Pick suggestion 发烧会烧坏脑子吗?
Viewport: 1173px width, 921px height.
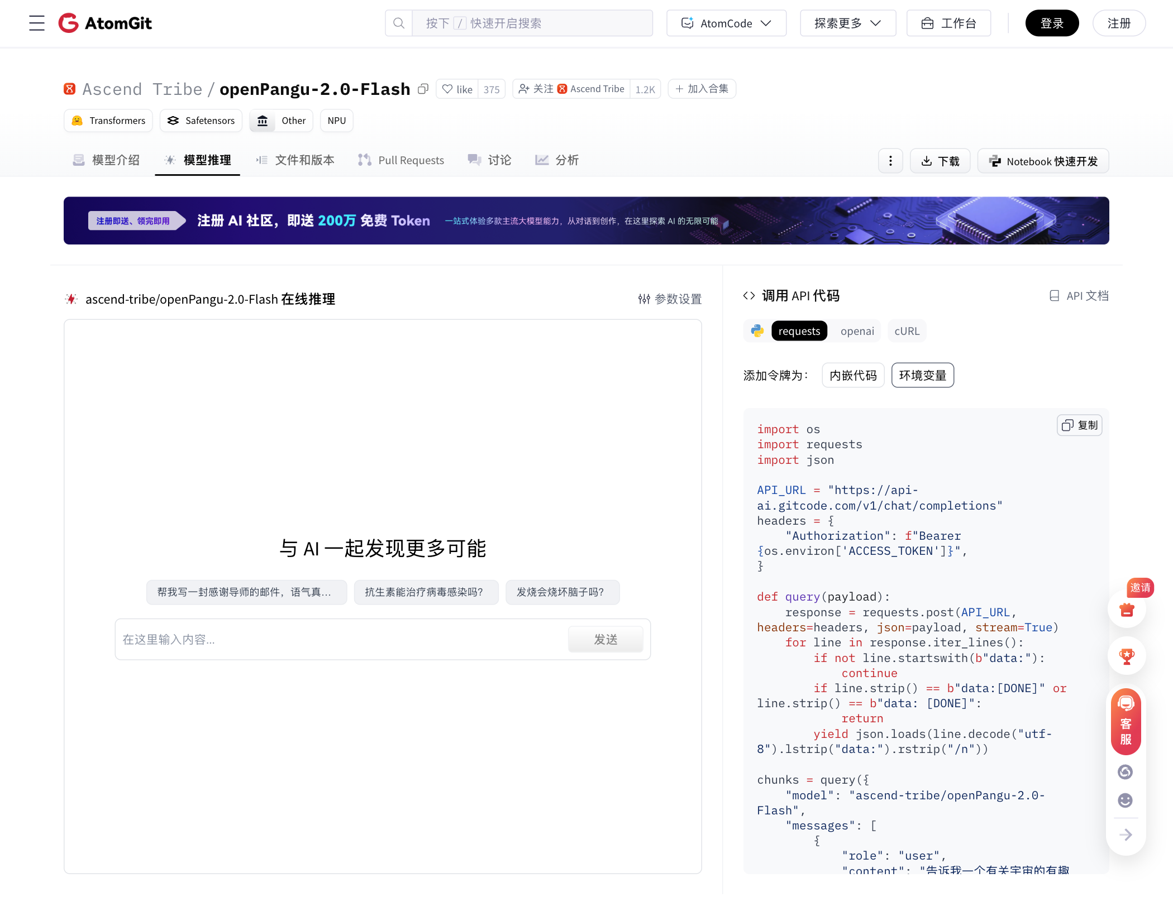[x=562, y=592]
